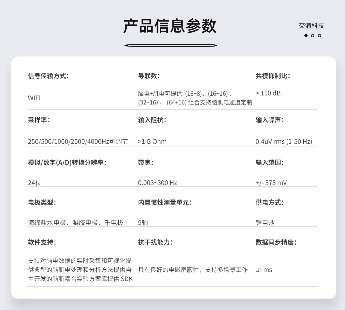Click the 共模抑制比 heading
The width and height of the screenshot is (345, 310).
(x=273, y=76)
